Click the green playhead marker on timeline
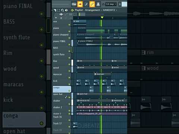 click(x=102, y=17)
